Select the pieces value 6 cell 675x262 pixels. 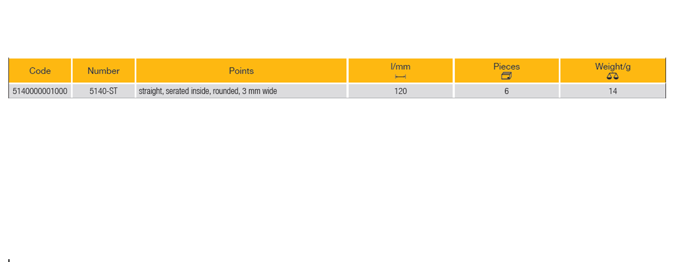point(507,91)
